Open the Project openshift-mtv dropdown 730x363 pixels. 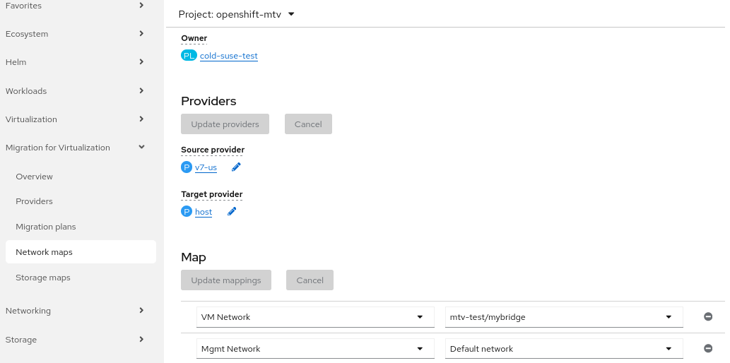tap(236, 14)
